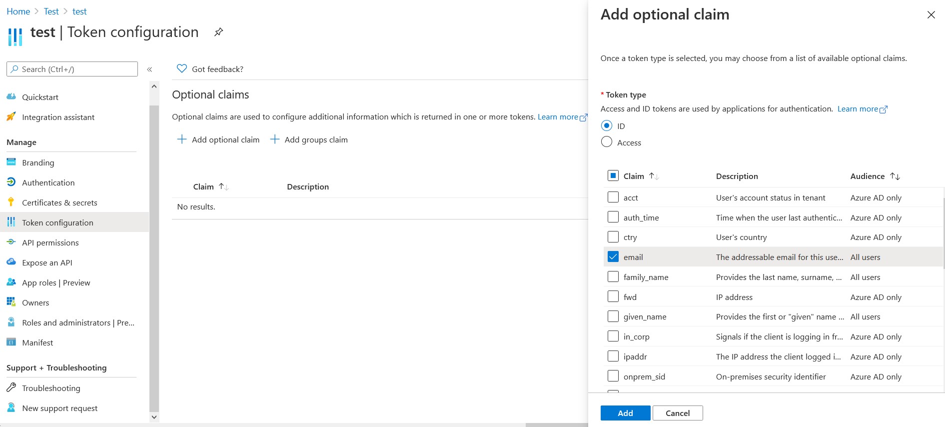Click the blue Add button
The image size is (945, 427).
625,413
